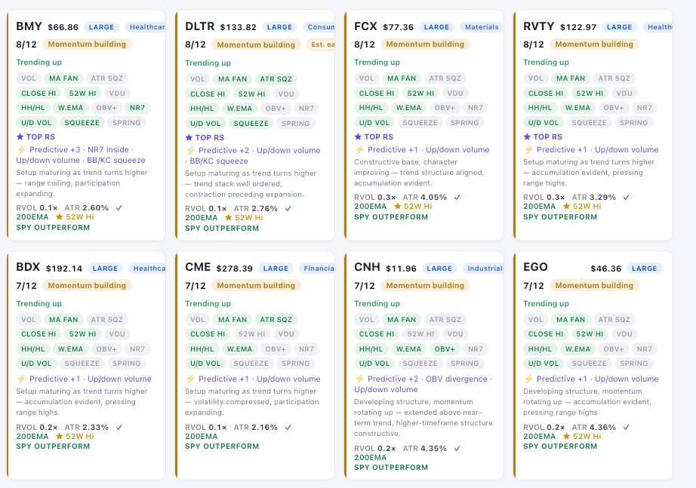Image resolution: width=696 pixels, height=488 pixels.
Task: Click the OBV divergence text on CNH card
Action: click(x=456, y=379)
